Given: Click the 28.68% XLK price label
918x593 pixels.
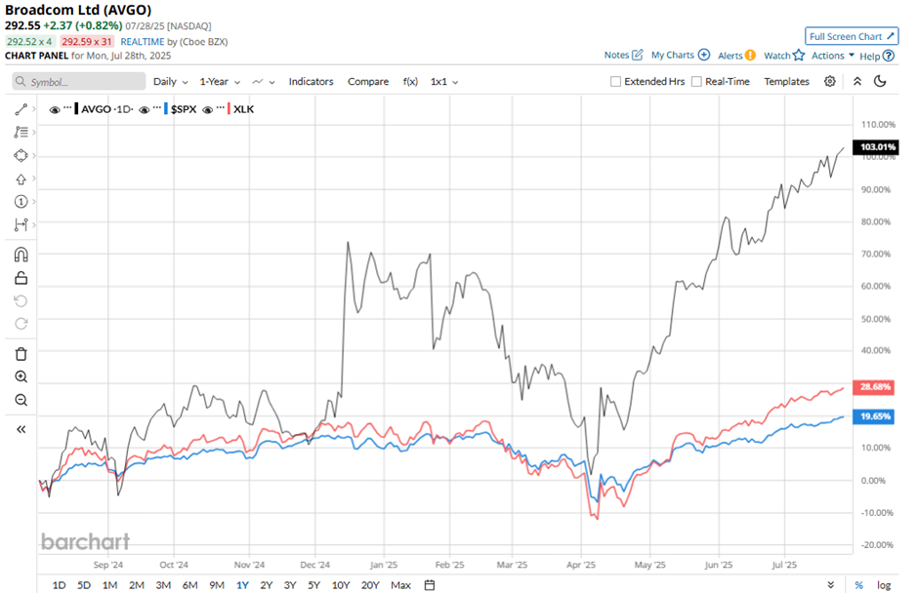Looking at the screenshot, I should [x=874, y=386].
